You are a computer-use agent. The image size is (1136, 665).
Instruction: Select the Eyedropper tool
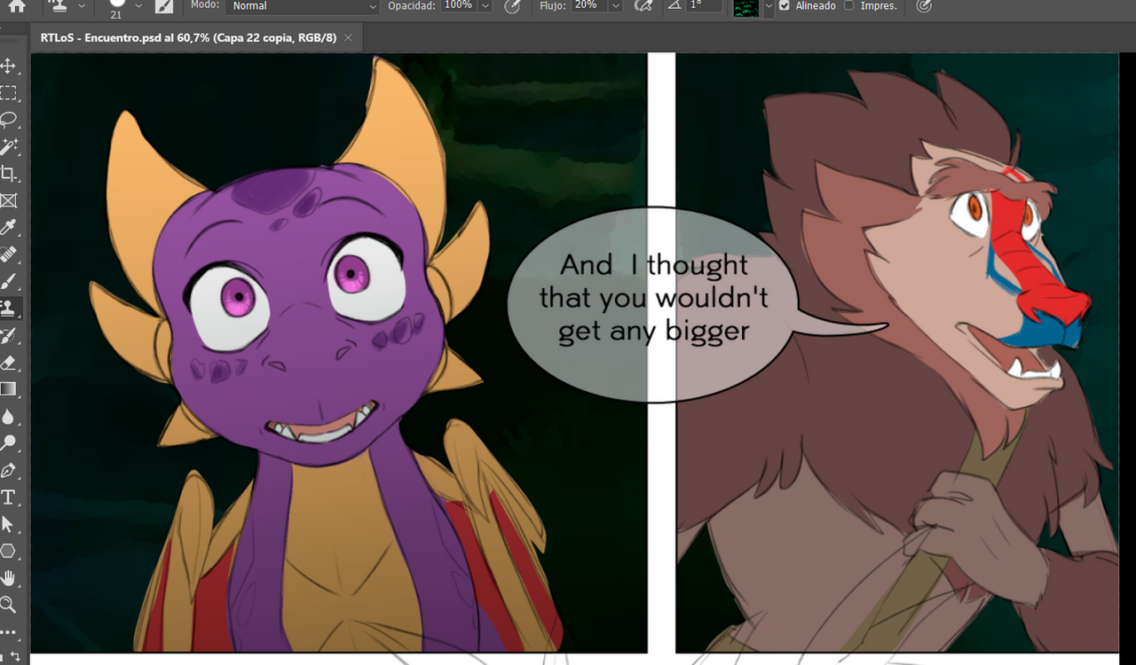pyautogui.click(x=9, y=228)
